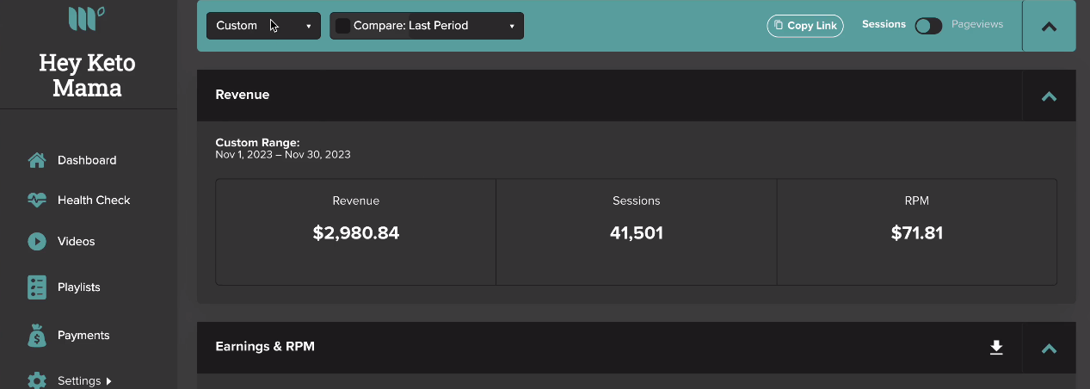
Task: Collapse the top filter bar
Action: coord(1049,26)
